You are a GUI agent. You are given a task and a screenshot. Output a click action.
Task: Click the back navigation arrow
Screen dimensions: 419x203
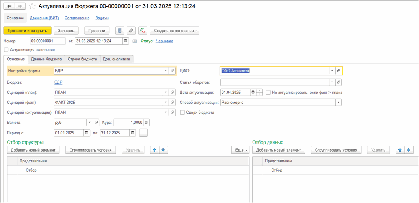pos(10,7)
